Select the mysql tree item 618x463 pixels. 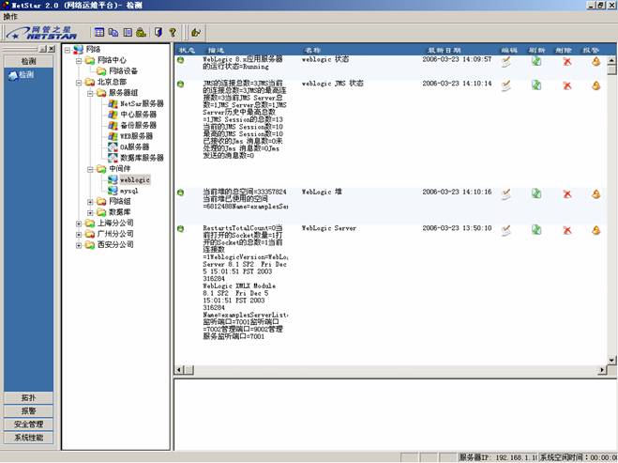(129, 191)
